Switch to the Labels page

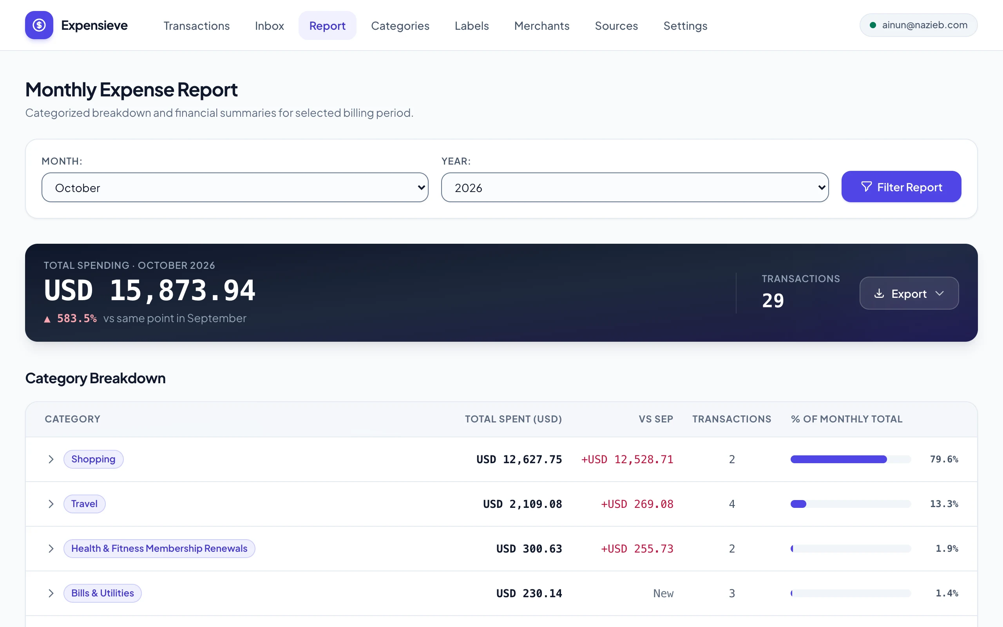tap(472, 26)
